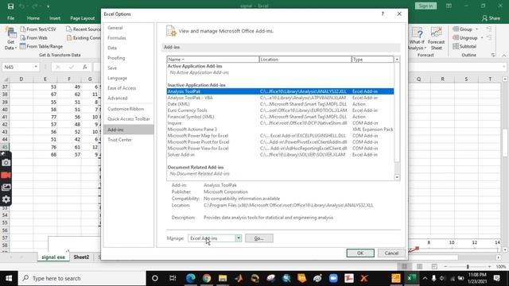This screenshot has width=509, height=286.
Task: Switch to the Page Layout ribbon tab
Action: click(83, 18)
